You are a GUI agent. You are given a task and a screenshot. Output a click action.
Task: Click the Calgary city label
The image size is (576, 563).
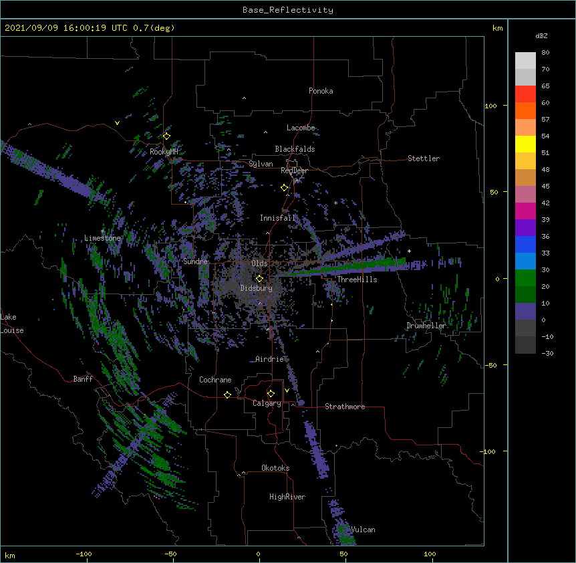[x=267, y=403]
